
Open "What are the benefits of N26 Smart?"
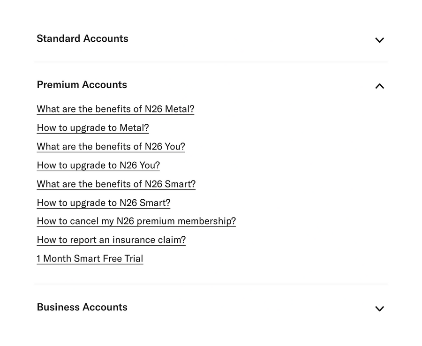[x=116, y=184]
